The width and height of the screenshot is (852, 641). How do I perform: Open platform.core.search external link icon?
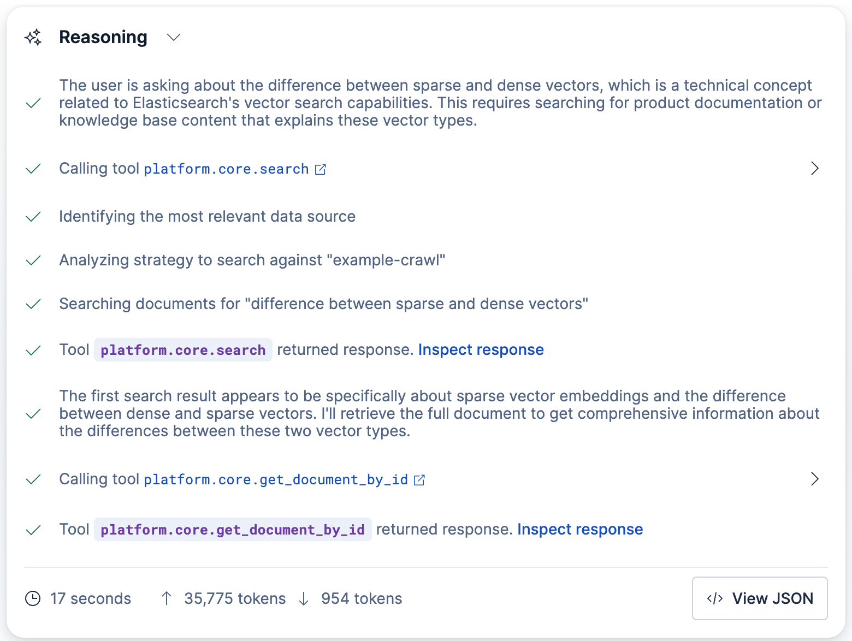[x=321, y=169]
